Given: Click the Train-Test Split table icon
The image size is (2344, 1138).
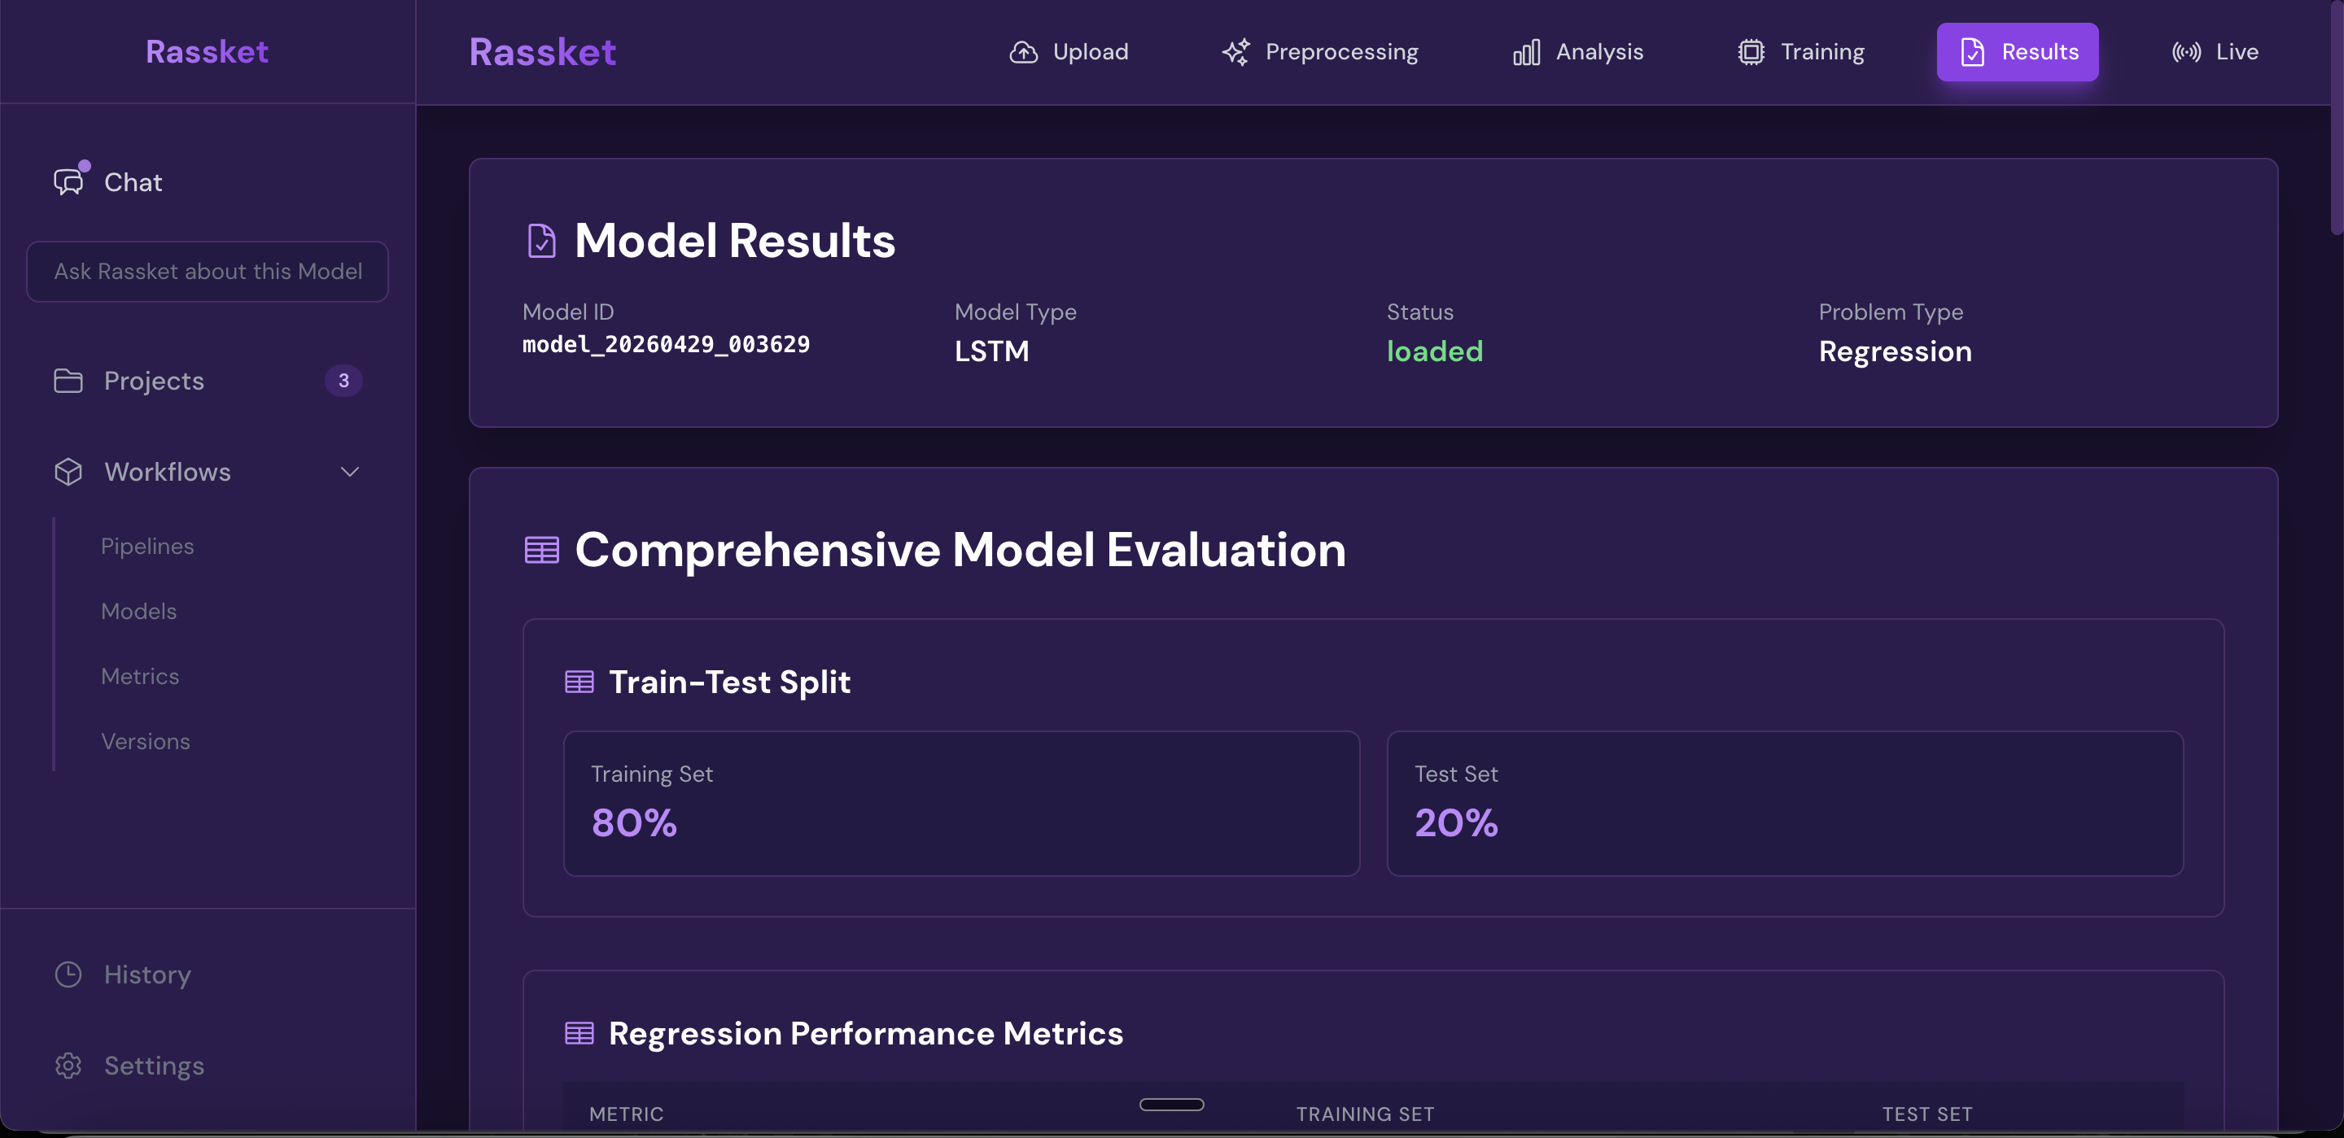Looking at the screenshot, I should click(579, 682).
